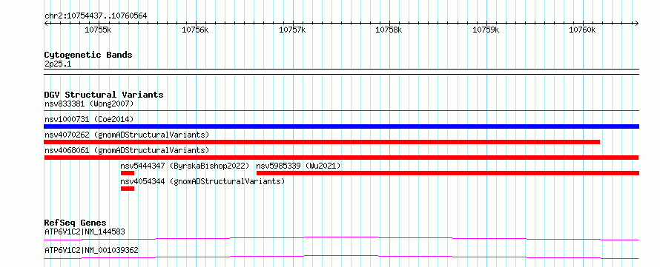Click the 10757k ruler tick label

point(292,30)
